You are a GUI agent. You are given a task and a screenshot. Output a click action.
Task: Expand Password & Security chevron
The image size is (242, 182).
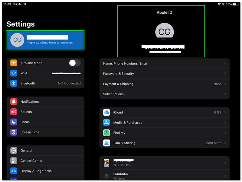click(x=225, y=74)
